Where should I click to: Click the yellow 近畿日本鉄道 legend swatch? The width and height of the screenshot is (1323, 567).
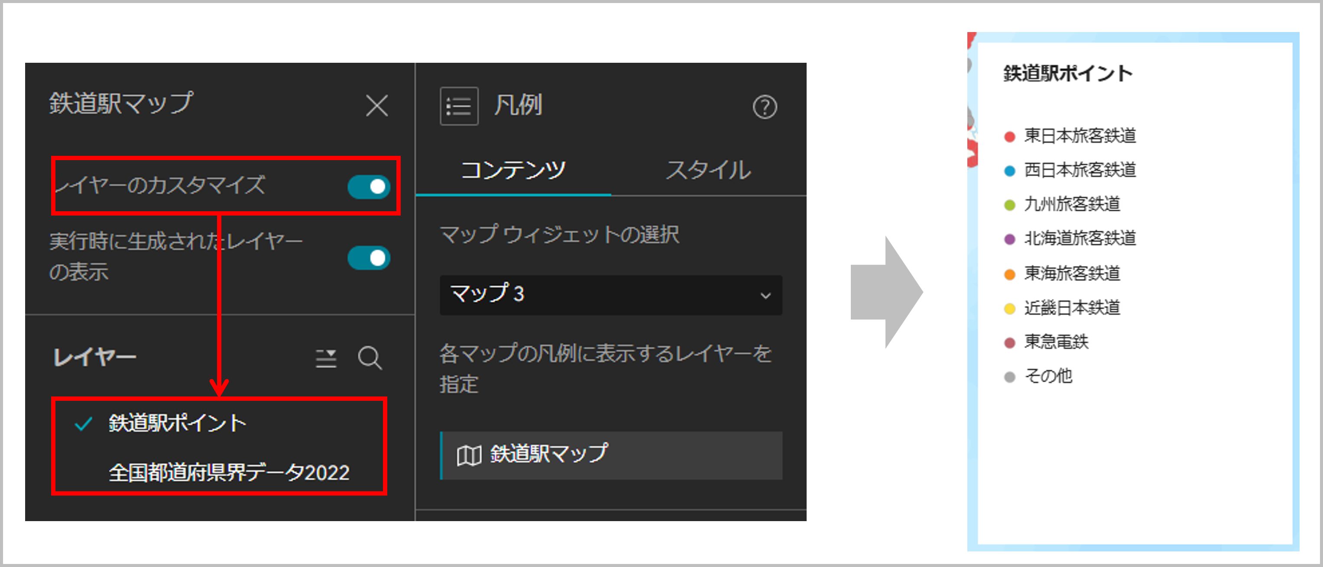coord(1009,308)
